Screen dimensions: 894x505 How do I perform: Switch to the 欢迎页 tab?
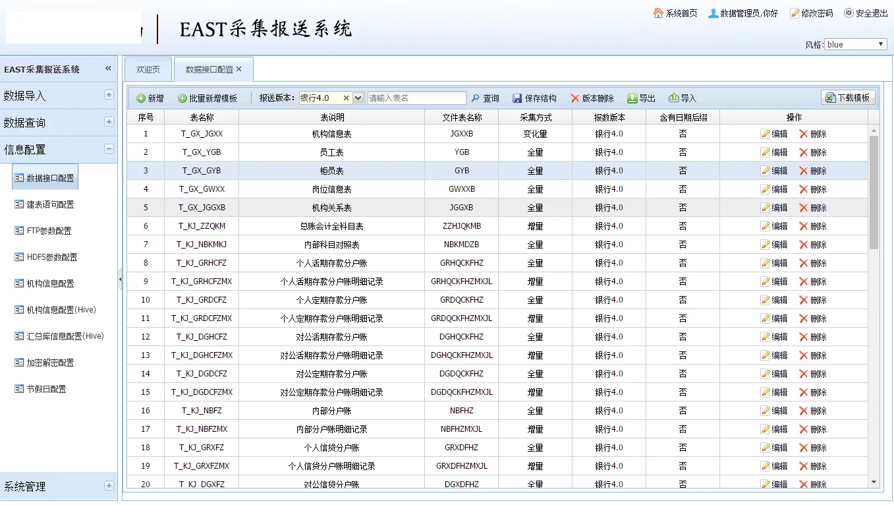click(x=148, y=69)
